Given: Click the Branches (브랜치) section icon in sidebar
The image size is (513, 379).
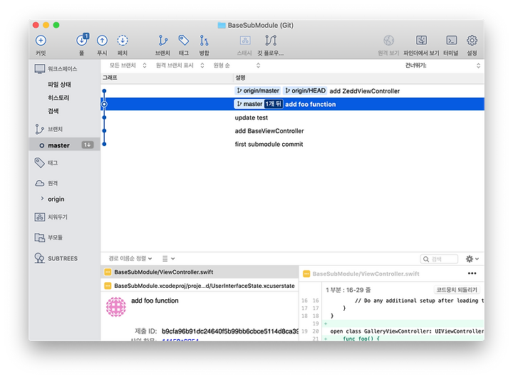Looking at the screenshot, I should click(x=39, y=129).
